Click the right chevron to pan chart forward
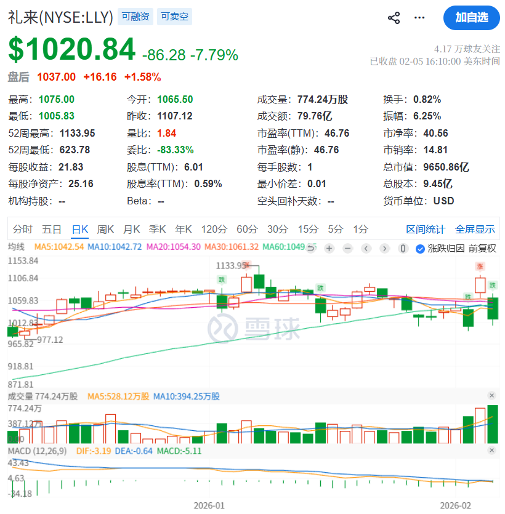505x514 pixels. click(384, 249)
